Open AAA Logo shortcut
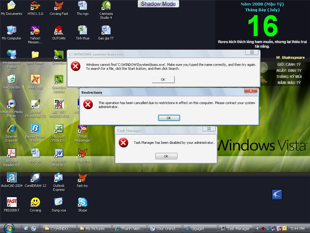Viewport: 310px width, 233px height. tap(35, 82)
